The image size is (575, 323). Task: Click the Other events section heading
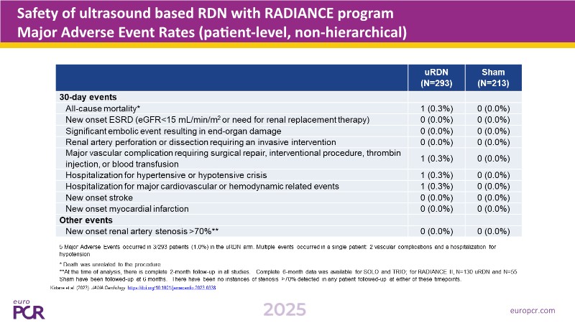pos(86,220)
